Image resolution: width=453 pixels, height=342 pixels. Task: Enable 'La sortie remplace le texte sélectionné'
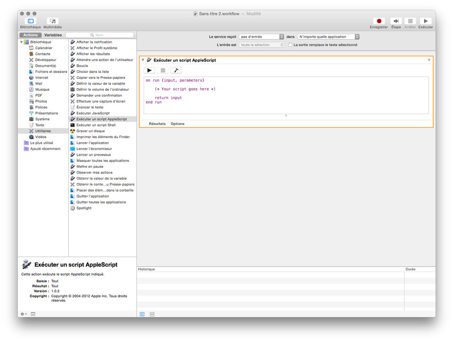(x=290, y=45)
